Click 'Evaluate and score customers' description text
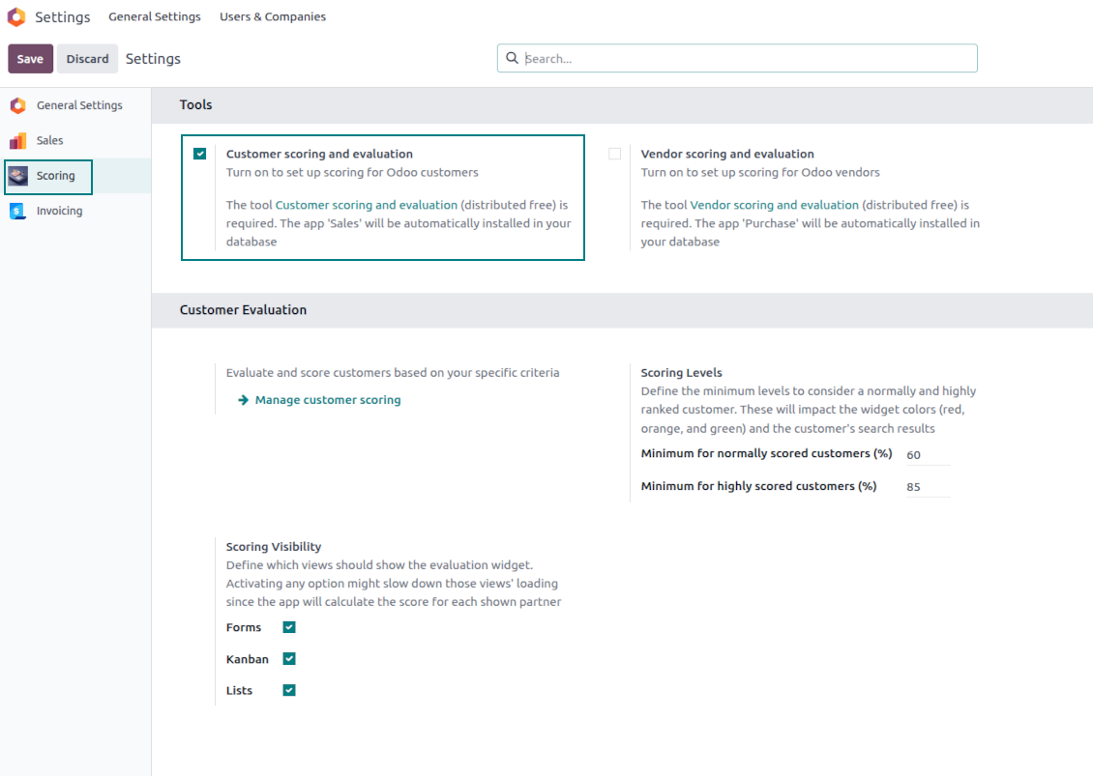 (393, 373)
